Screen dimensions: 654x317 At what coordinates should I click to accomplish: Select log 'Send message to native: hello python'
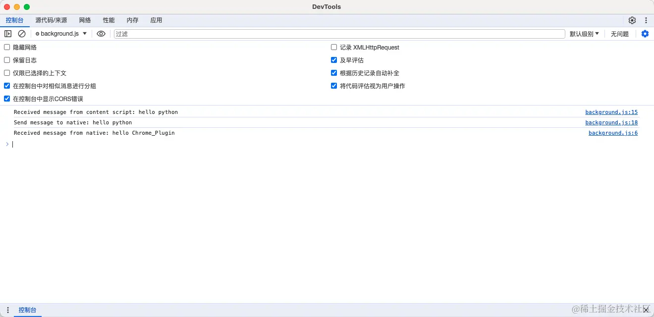click(73, 122)
